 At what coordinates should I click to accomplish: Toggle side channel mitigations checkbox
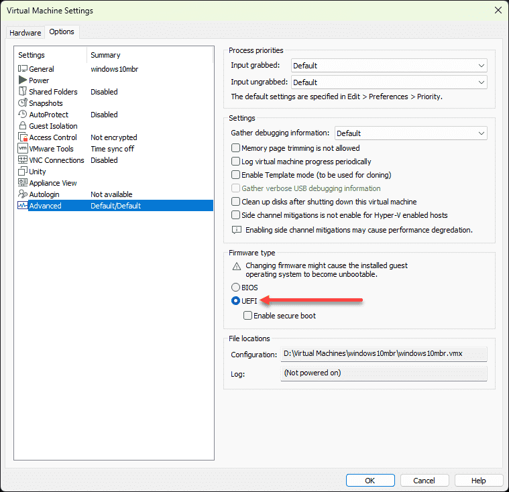click(x=235, y=215)
